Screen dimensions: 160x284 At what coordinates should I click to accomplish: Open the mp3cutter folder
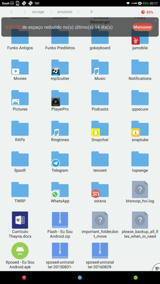pyautogui.click(x=60, y=70)
